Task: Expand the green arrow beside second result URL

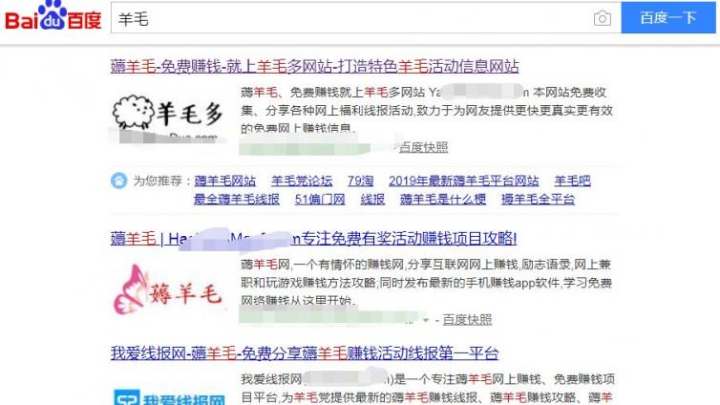Action: [x=426, y=320]
